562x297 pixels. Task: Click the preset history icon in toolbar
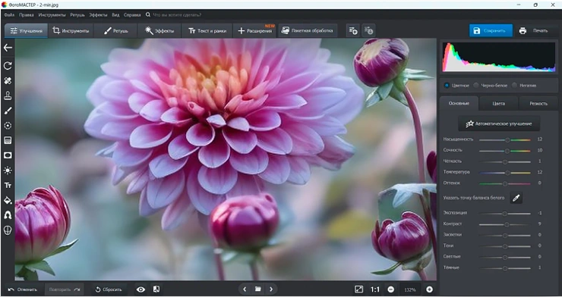[368, 31]
